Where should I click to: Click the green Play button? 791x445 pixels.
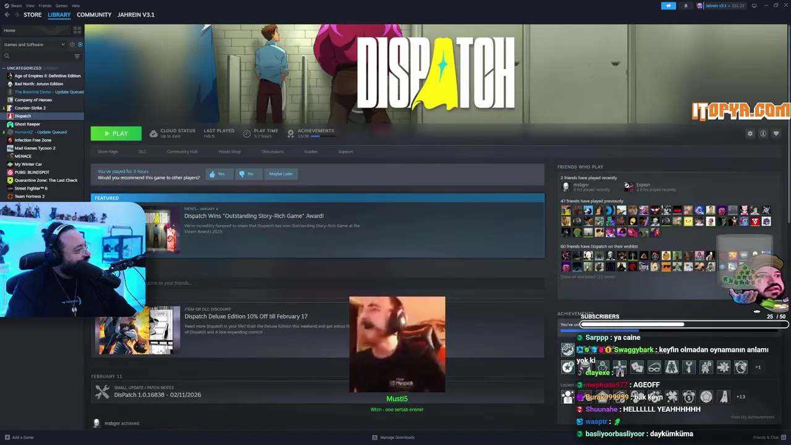click(116, 133)
